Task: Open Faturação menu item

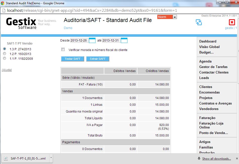Action: (207, 118)
